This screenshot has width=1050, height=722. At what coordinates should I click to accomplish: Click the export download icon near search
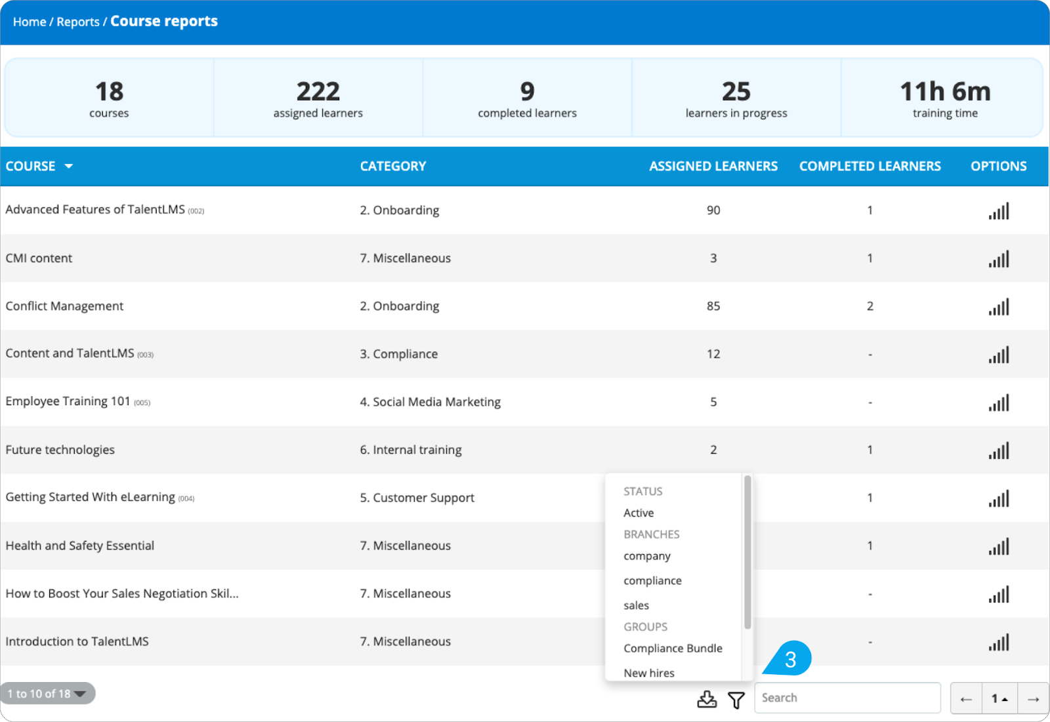tap(707, 699)
